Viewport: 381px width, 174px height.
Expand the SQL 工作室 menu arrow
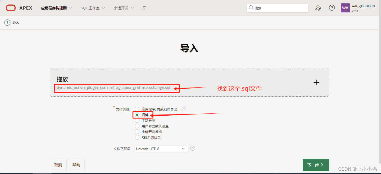(x=104, y=8)
